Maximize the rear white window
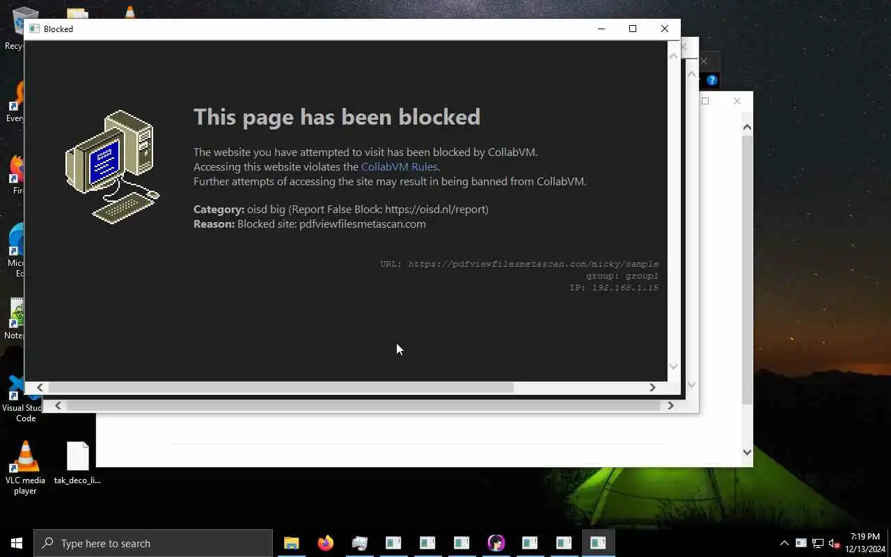891x557 pixels. [705, 101]
